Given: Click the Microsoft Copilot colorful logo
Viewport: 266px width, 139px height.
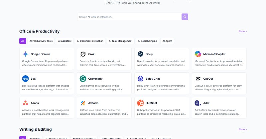Looking at the screenshot, I should 198,54.
